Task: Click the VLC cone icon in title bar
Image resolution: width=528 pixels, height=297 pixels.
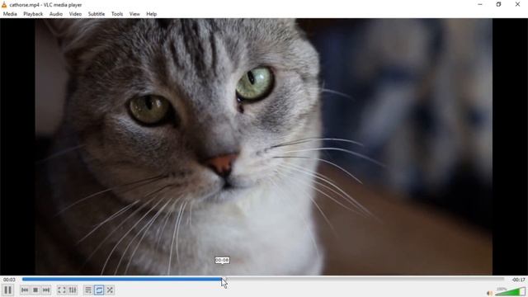Action: tap(4, 5)
